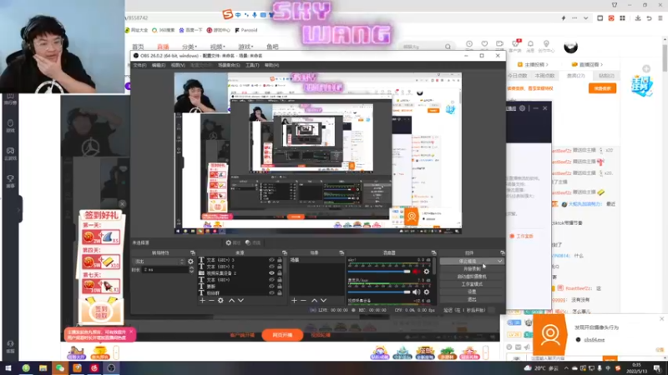Close the pink tip popup

point(131,331)
